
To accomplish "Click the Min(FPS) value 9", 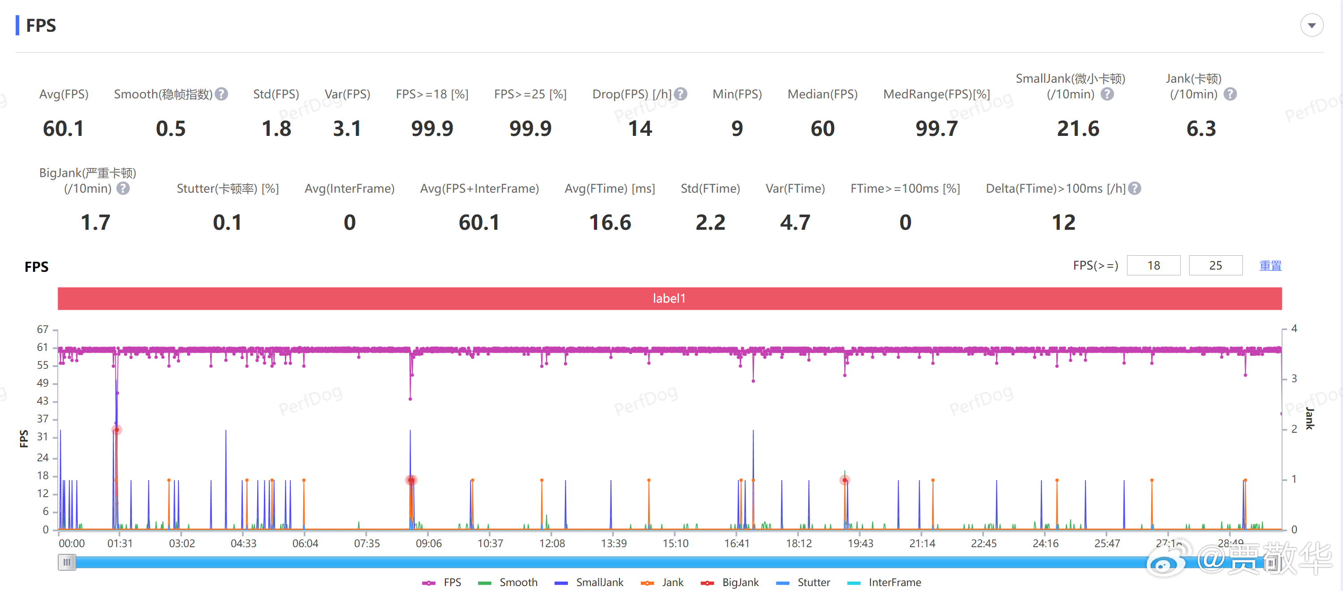I will coord(737,128).
